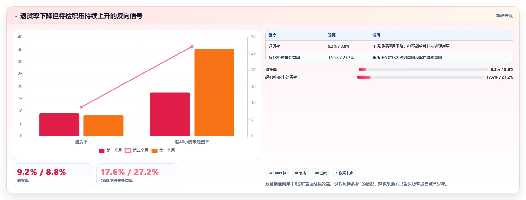This screenshot has height=200, width=526.
Task: Click the footer note starting 双轴组合图用于识别
Action: (x=357, y=184)
